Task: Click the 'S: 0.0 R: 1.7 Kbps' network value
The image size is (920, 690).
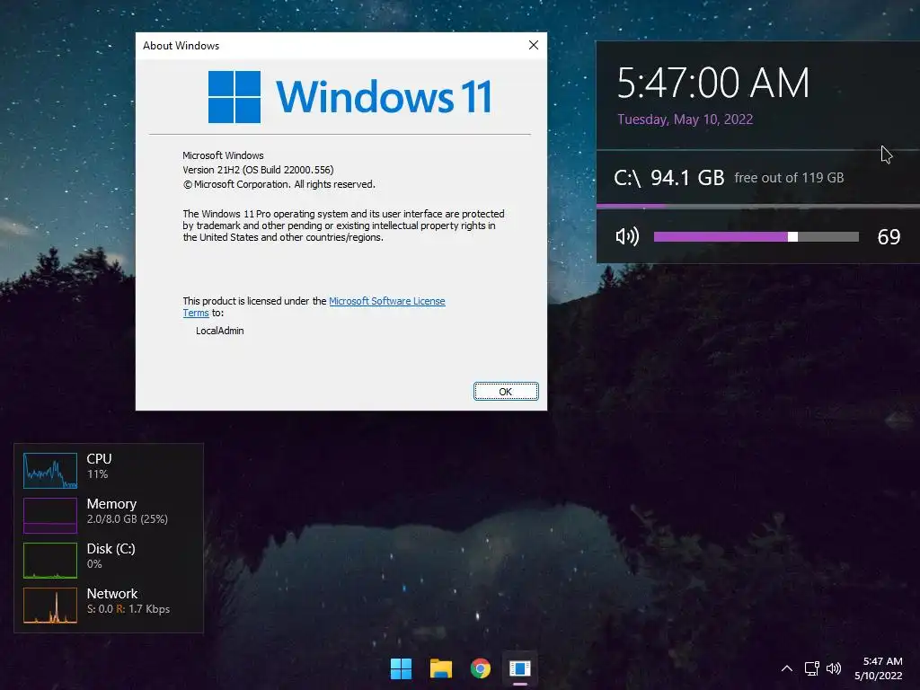Action: click(128, 609)
